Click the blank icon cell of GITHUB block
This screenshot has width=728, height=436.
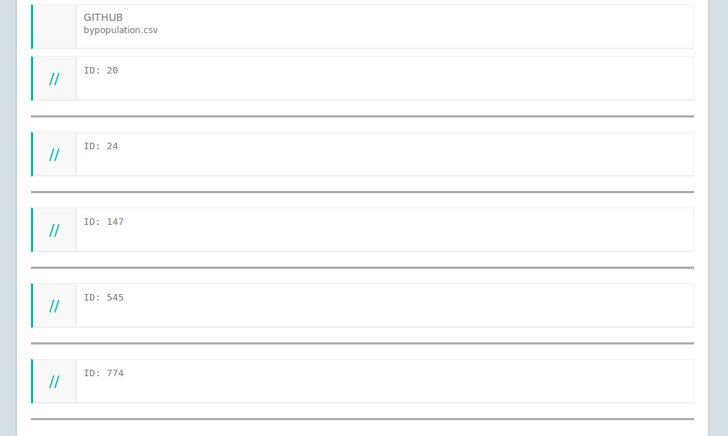(54, 27)
